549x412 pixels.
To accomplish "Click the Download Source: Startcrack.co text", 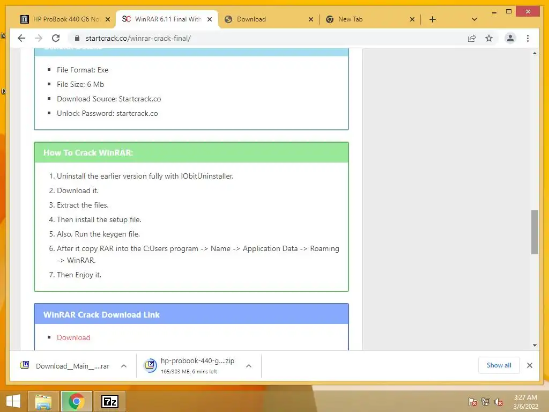I will point(109,99).
